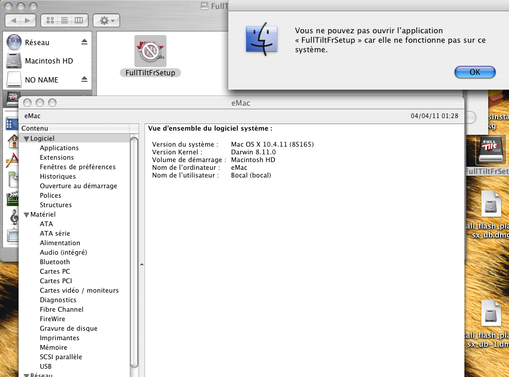Open the Music folder in Finder sidebar
Screen dimensions: 509x377
[14, 217]
